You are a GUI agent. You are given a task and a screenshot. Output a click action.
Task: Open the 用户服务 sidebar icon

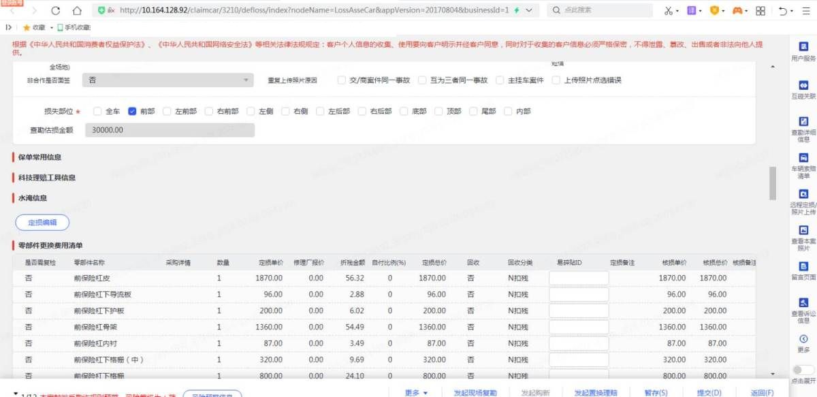(x=803, y=48)
